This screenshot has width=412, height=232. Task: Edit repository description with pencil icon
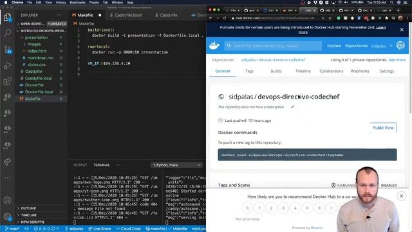pos(292,107)
